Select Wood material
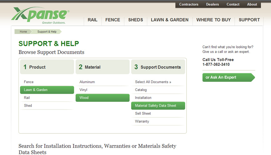The height and width of the screenshot is (155, 271). point(103,98)
